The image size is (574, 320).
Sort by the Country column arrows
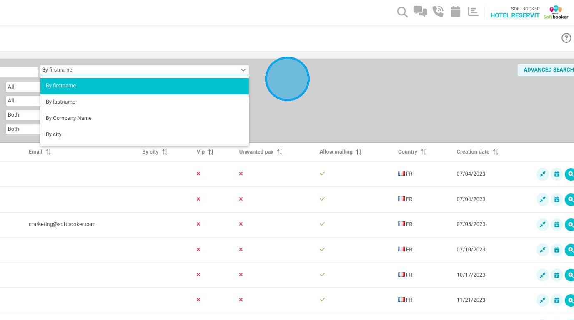pyautogui.click(x=424, y=152)
